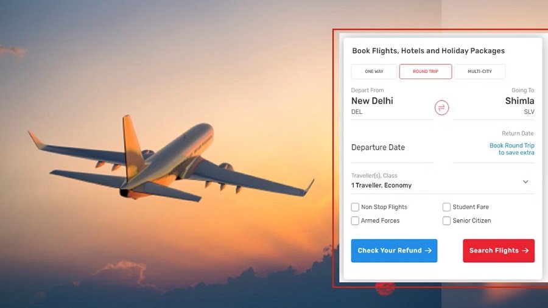Click the arrow on Search Flights button
The height and width of the screenshot is (308, 548).
pyautogui.click(x=525, y=250)
